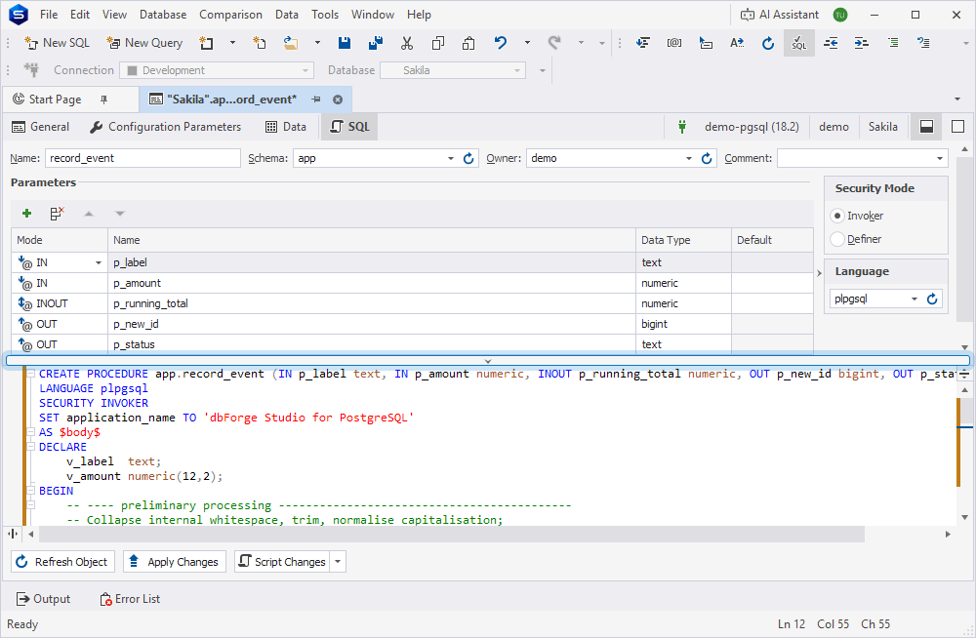The image size is (976, 638).
Task: Click the New Query toolbar button
Action: pos(144,42)
